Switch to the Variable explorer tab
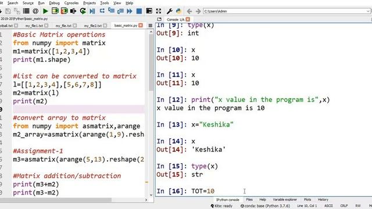The height and width of the screenshot is (209, 372). pos(285,200)
